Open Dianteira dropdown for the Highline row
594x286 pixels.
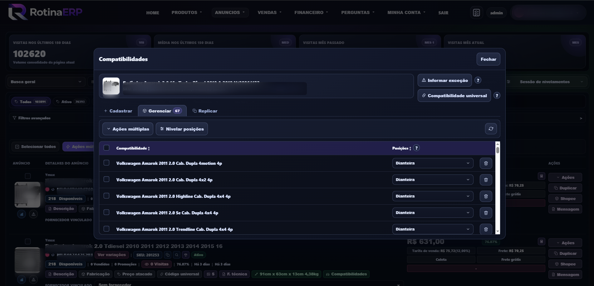pos(433,196)
